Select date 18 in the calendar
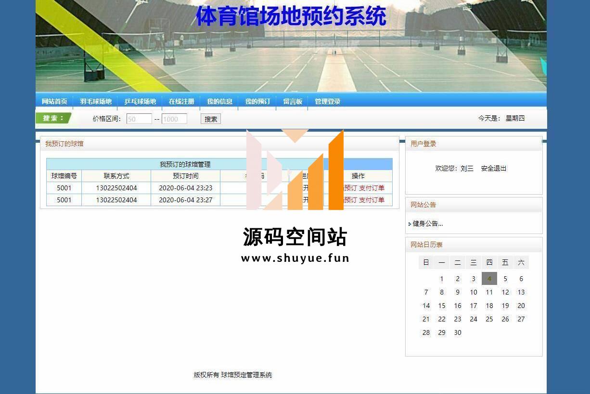 click(x=489, y=306)
